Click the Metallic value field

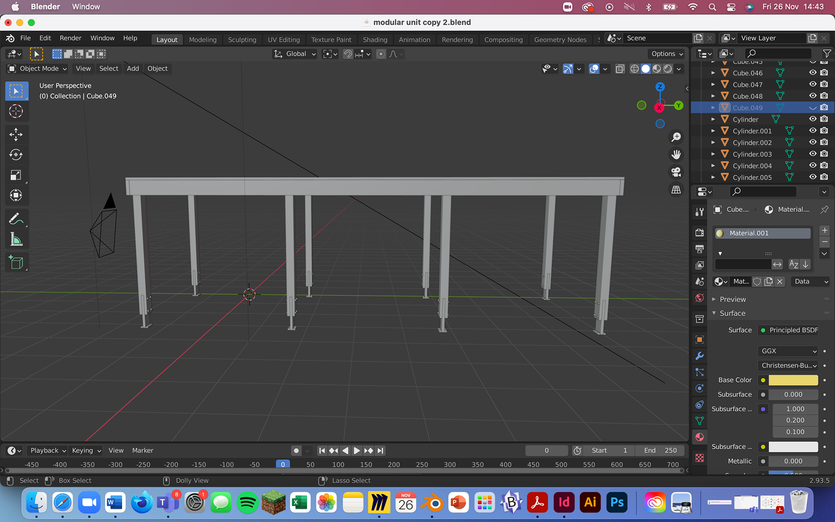click(x=793, y=461)
